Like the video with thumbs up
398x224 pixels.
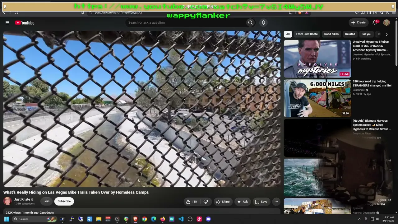tap(192, 202)
